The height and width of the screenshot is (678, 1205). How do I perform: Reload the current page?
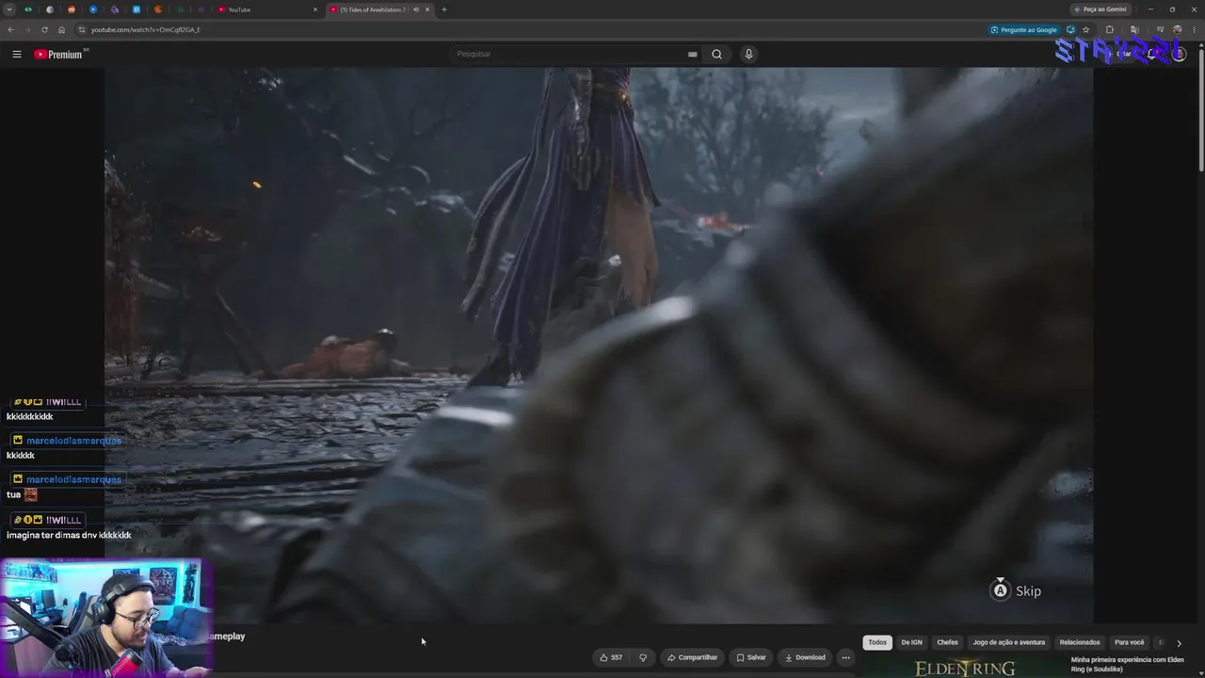pos(44,29)
